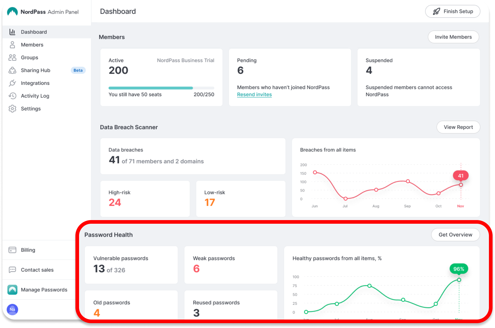Click the Integrations plug icon

(x=12, y=83)
